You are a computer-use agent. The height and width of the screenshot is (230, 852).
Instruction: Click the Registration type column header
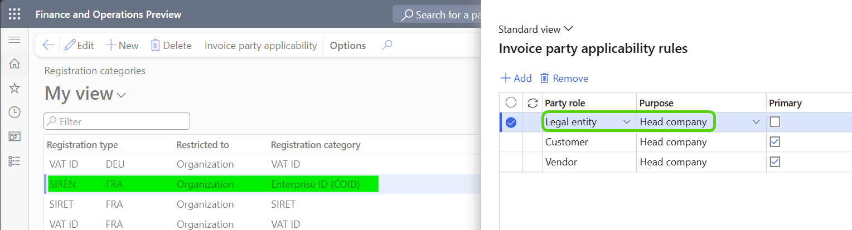pyautogui.click(x=83, y=145)
